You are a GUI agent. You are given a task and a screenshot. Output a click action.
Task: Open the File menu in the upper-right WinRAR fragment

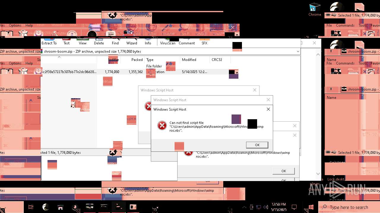(329, 25)
